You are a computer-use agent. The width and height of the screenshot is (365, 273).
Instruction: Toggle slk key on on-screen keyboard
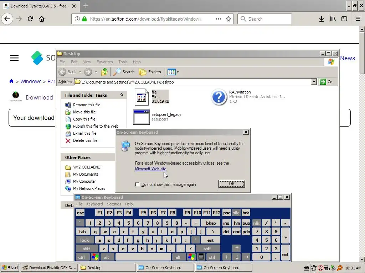(x=236, y=213)
